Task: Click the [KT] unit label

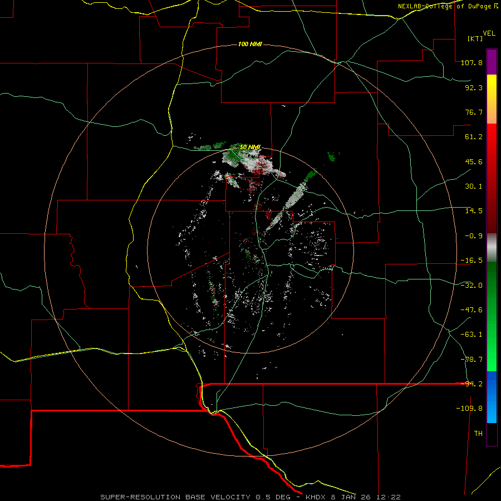Action: 475,38
